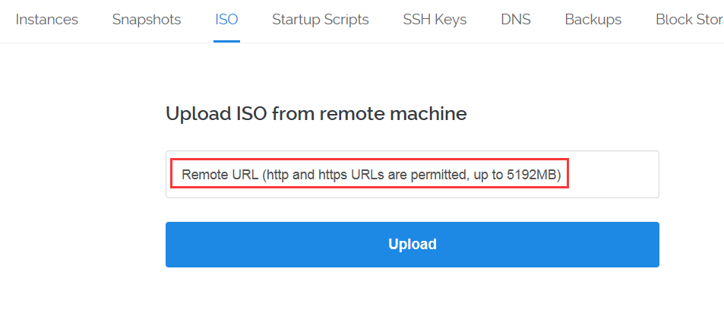The image size is (724, 313).
Task: Click the blue Upload button
Action: 413,244
